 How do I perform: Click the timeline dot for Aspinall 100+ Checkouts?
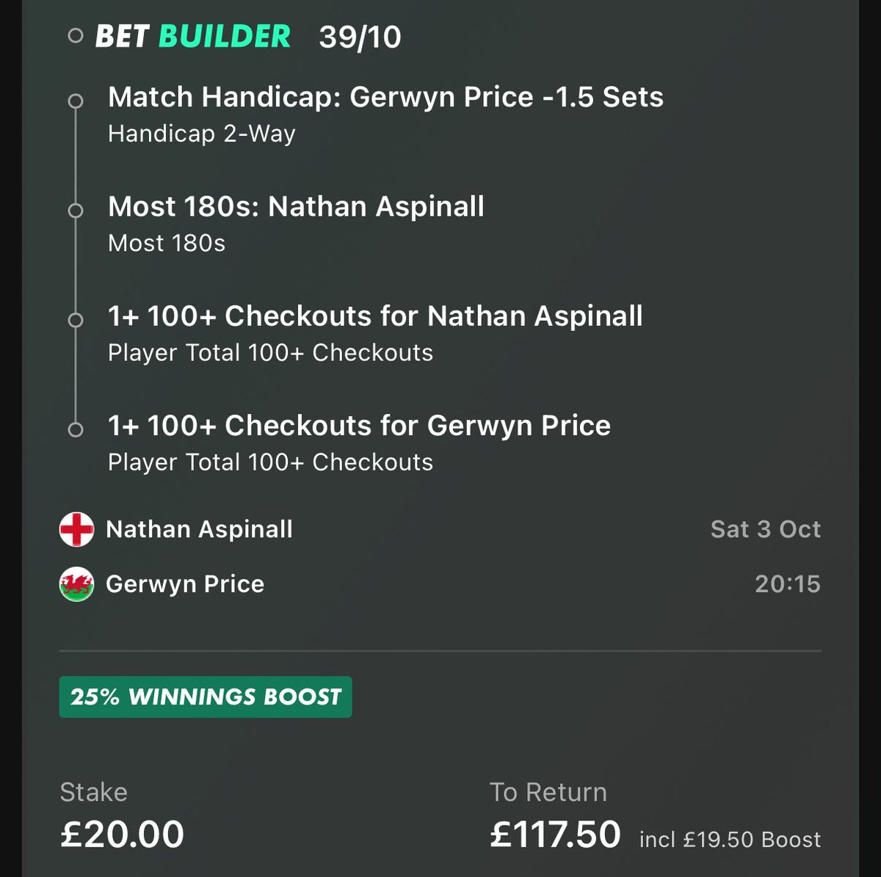pos(75,320)
